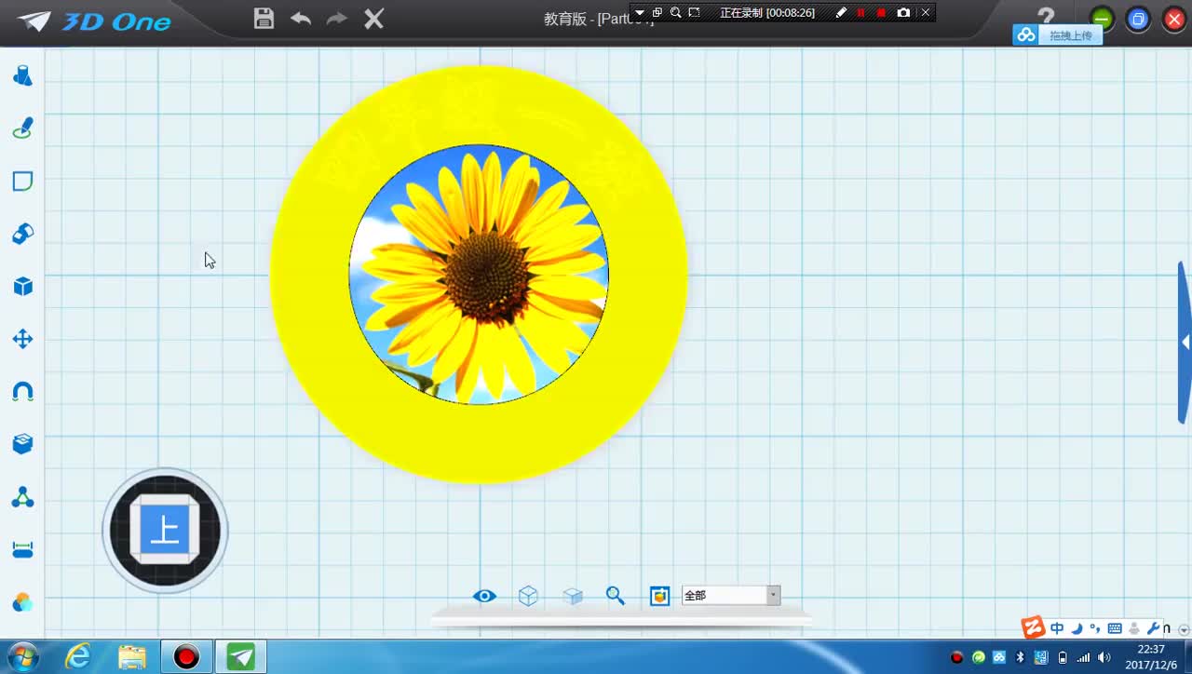Activate the magnet snap tool
The image size is (1192, 674).
22,392
